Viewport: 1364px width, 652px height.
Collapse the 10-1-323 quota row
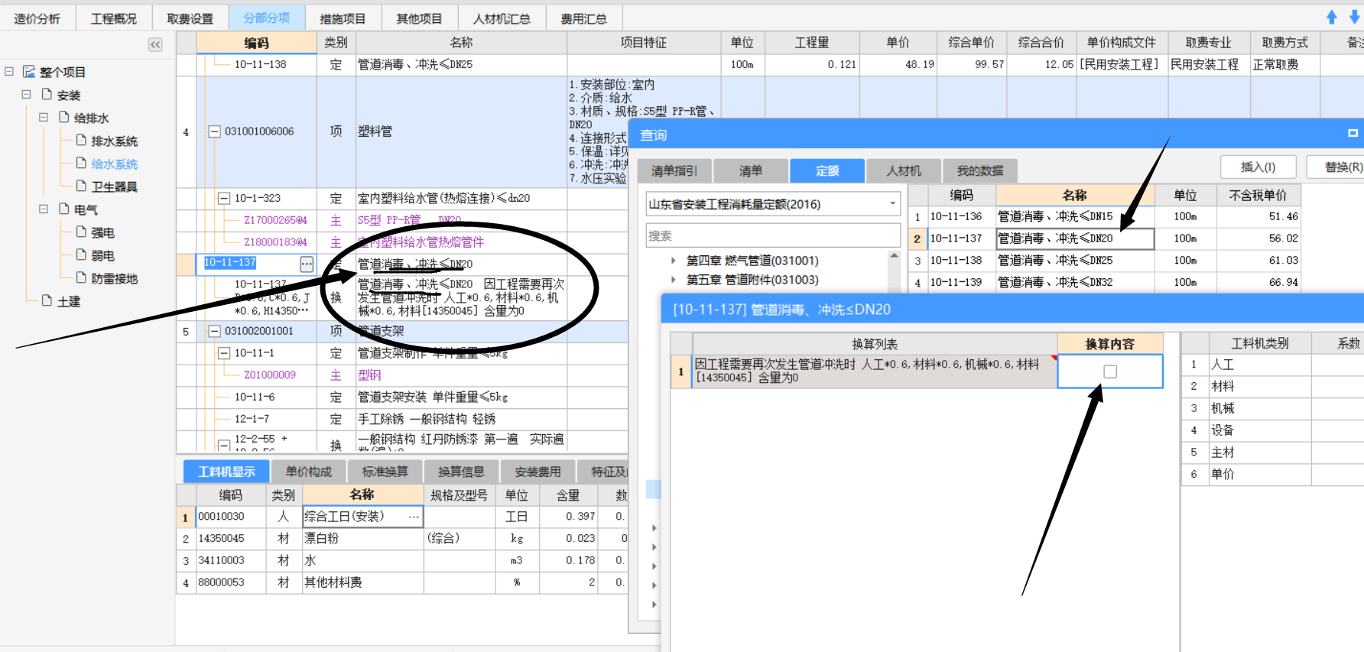tap(224, 199)
